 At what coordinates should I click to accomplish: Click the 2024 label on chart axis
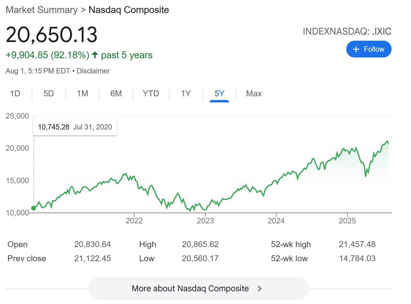tap(276, 221)
